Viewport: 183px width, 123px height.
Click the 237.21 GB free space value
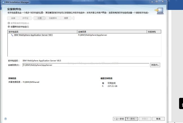click(x=112, y=86)
